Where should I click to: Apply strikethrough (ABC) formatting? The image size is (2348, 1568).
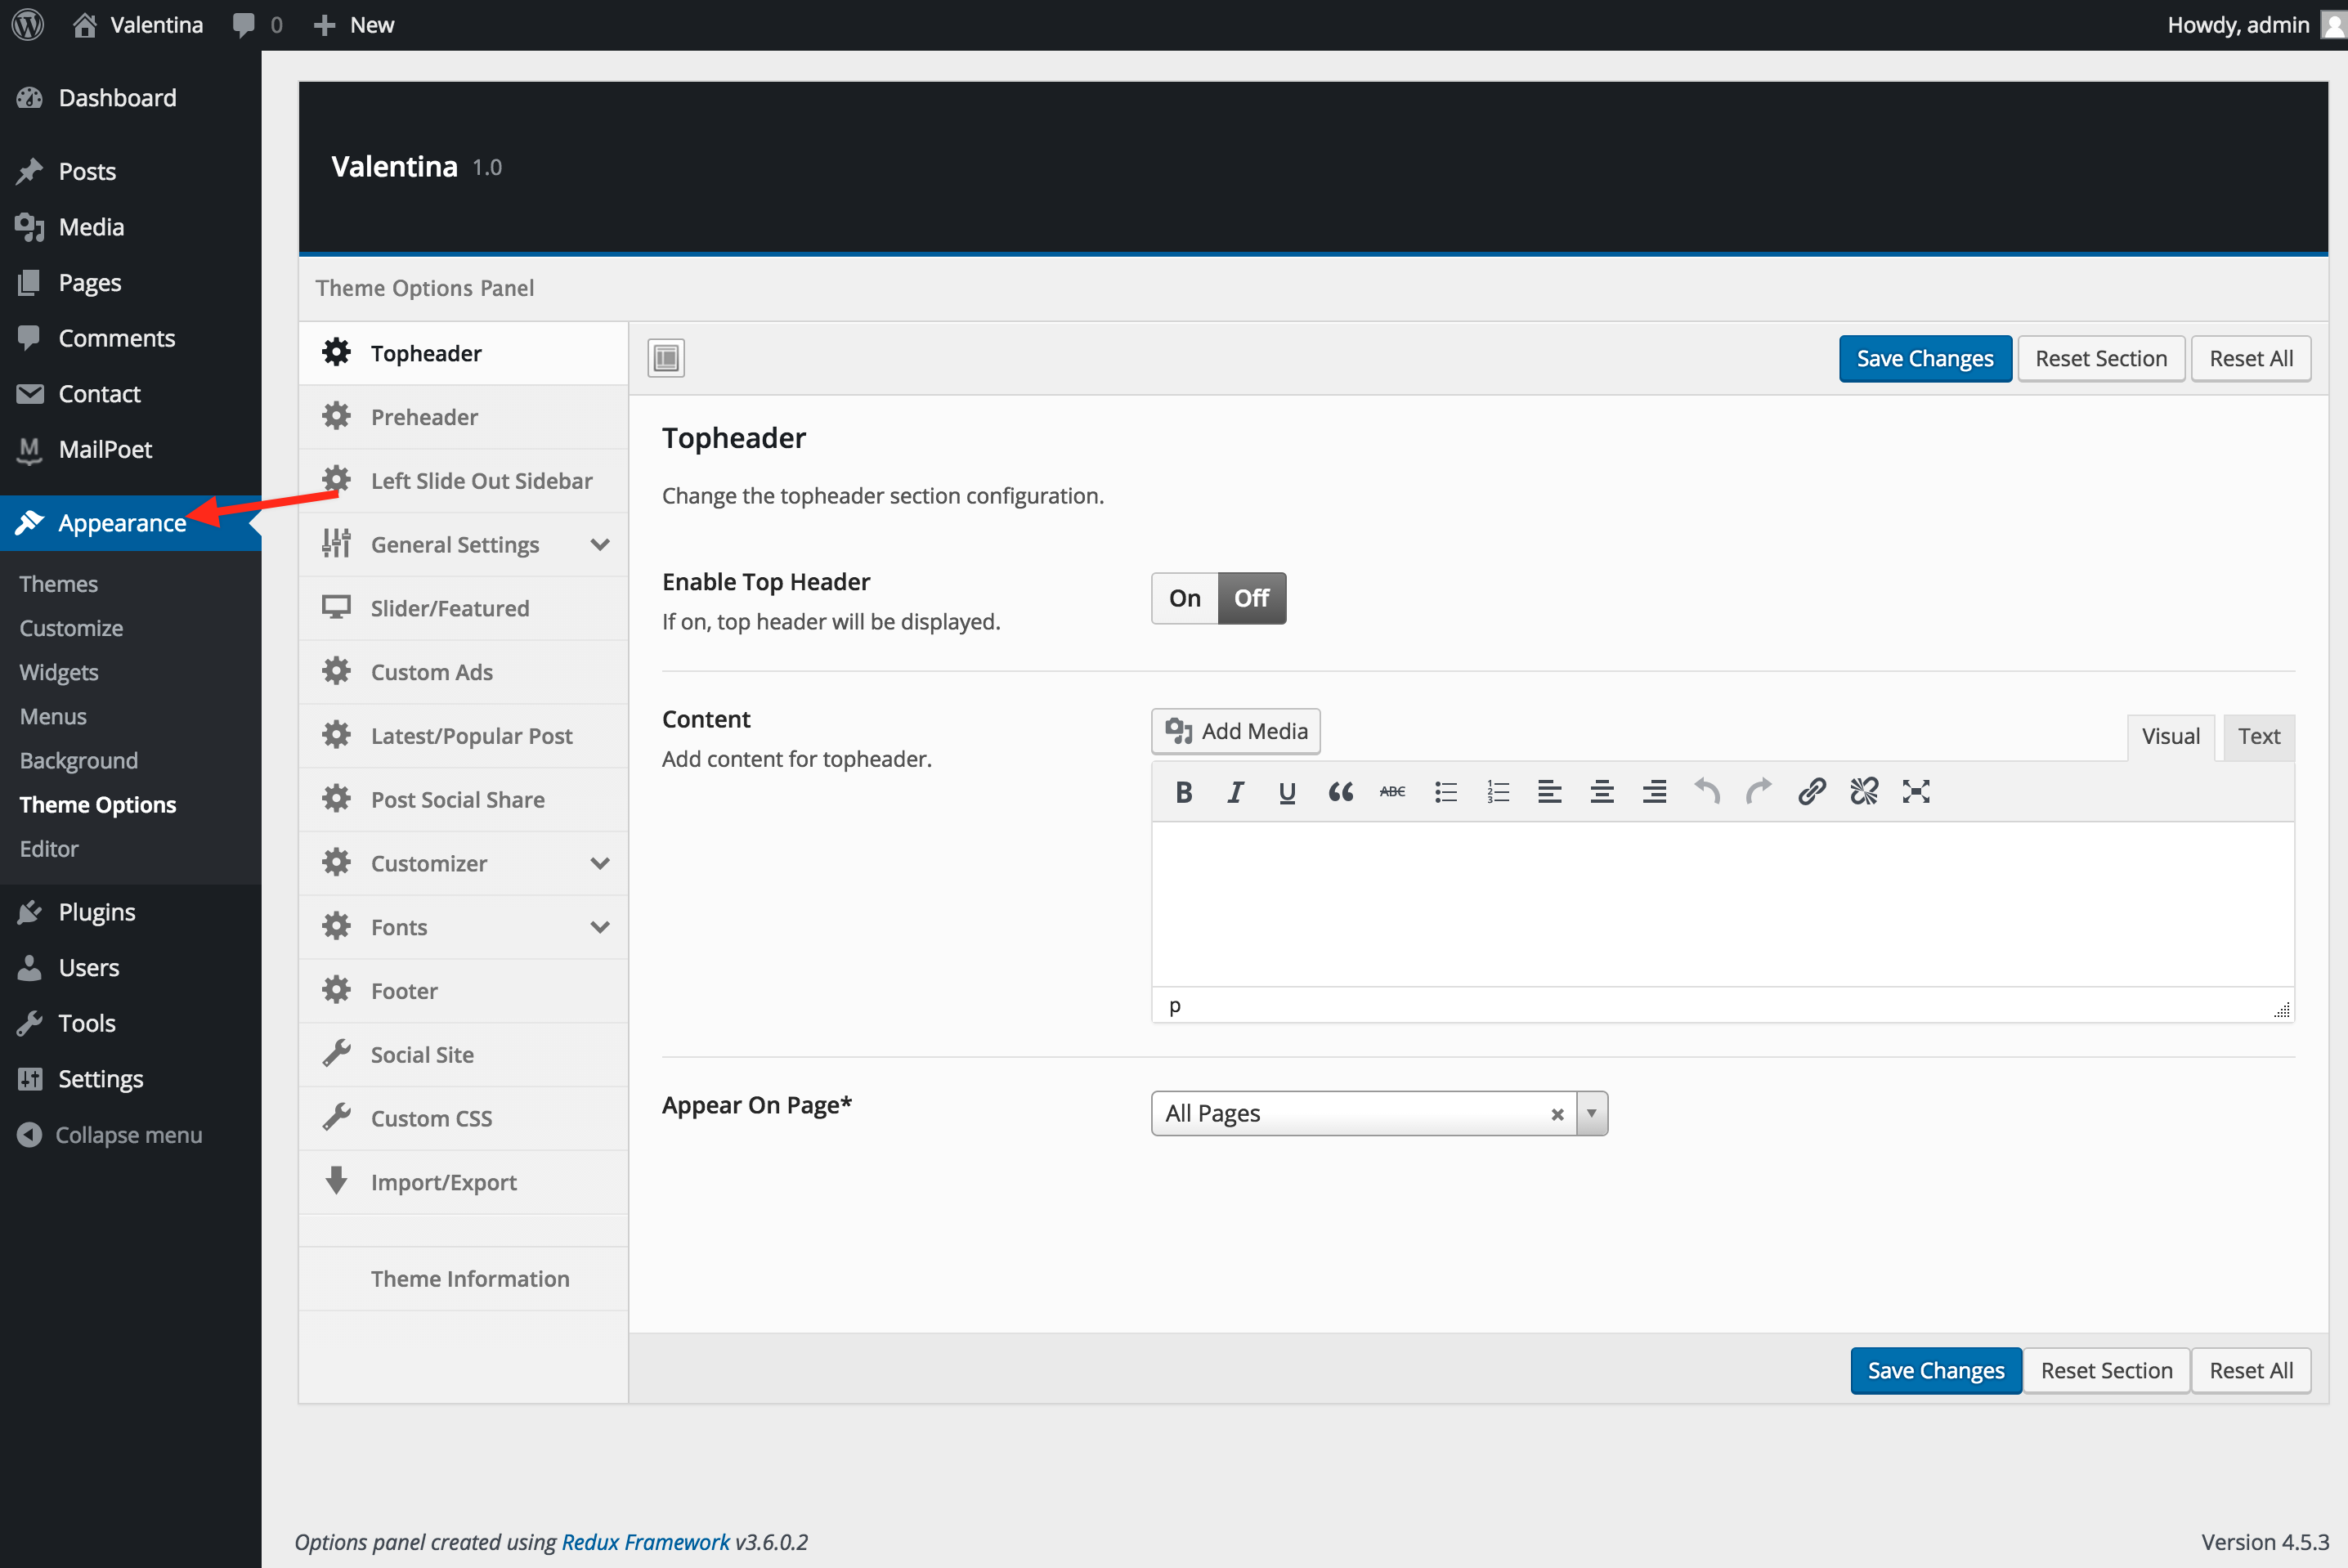[x=1393, y=792]
